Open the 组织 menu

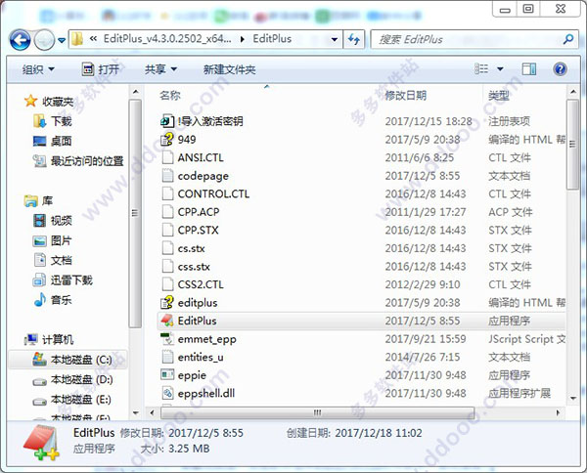[38, 69]
